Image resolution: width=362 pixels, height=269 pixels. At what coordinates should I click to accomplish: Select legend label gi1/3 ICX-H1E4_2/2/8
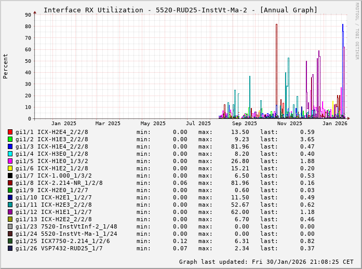[52, 146]
